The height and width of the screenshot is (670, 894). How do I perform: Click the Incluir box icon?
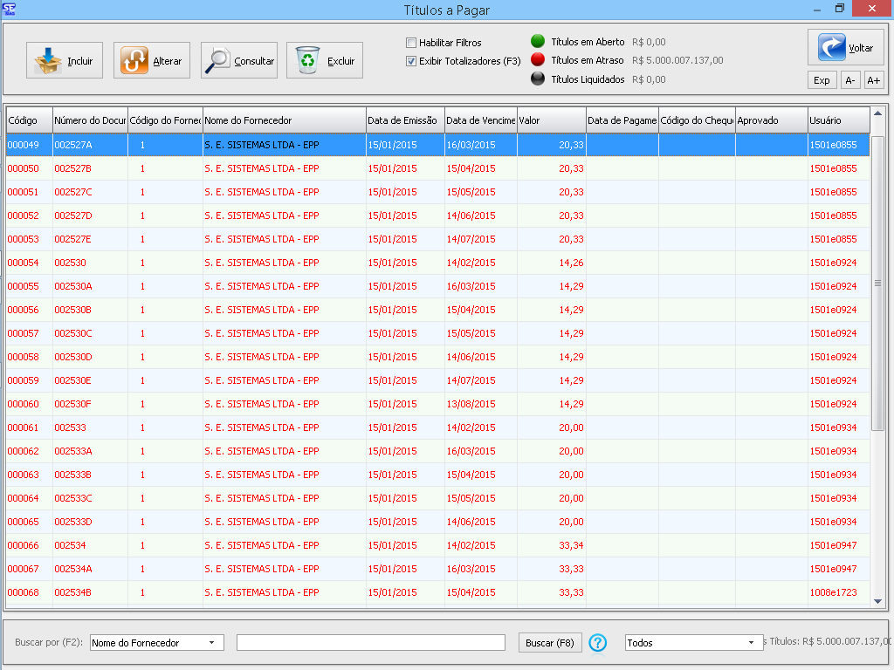tap(49, 61)
